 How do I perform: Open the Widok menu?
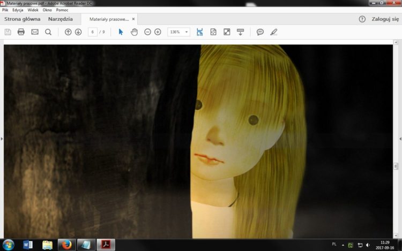[x=33, y=10]
